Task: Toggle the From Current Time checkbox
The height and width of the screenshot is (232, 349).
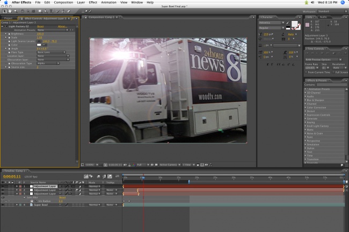Action: (x=306, y=72)
